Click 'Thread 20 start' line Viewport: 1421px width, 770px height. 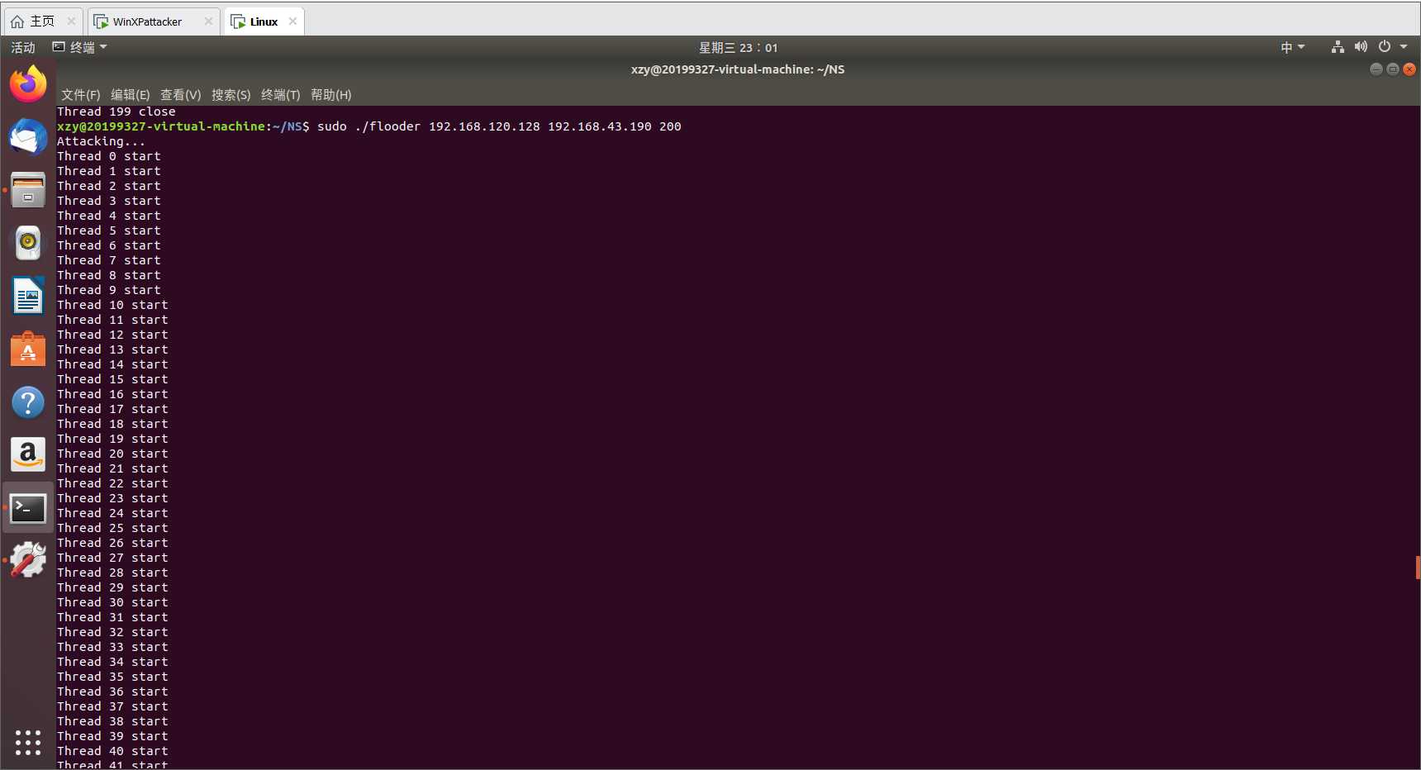coord(112,454)
